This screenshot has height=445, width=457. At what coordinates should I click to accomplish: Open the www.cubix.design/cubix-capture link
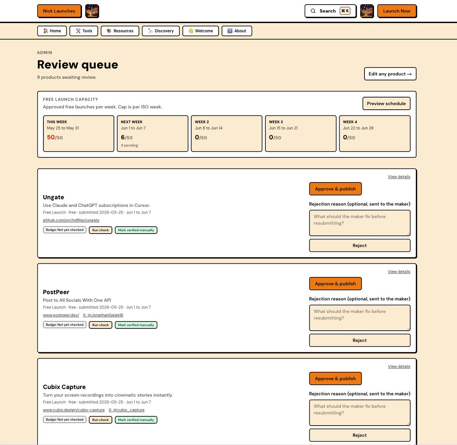[x=74, y=410]
